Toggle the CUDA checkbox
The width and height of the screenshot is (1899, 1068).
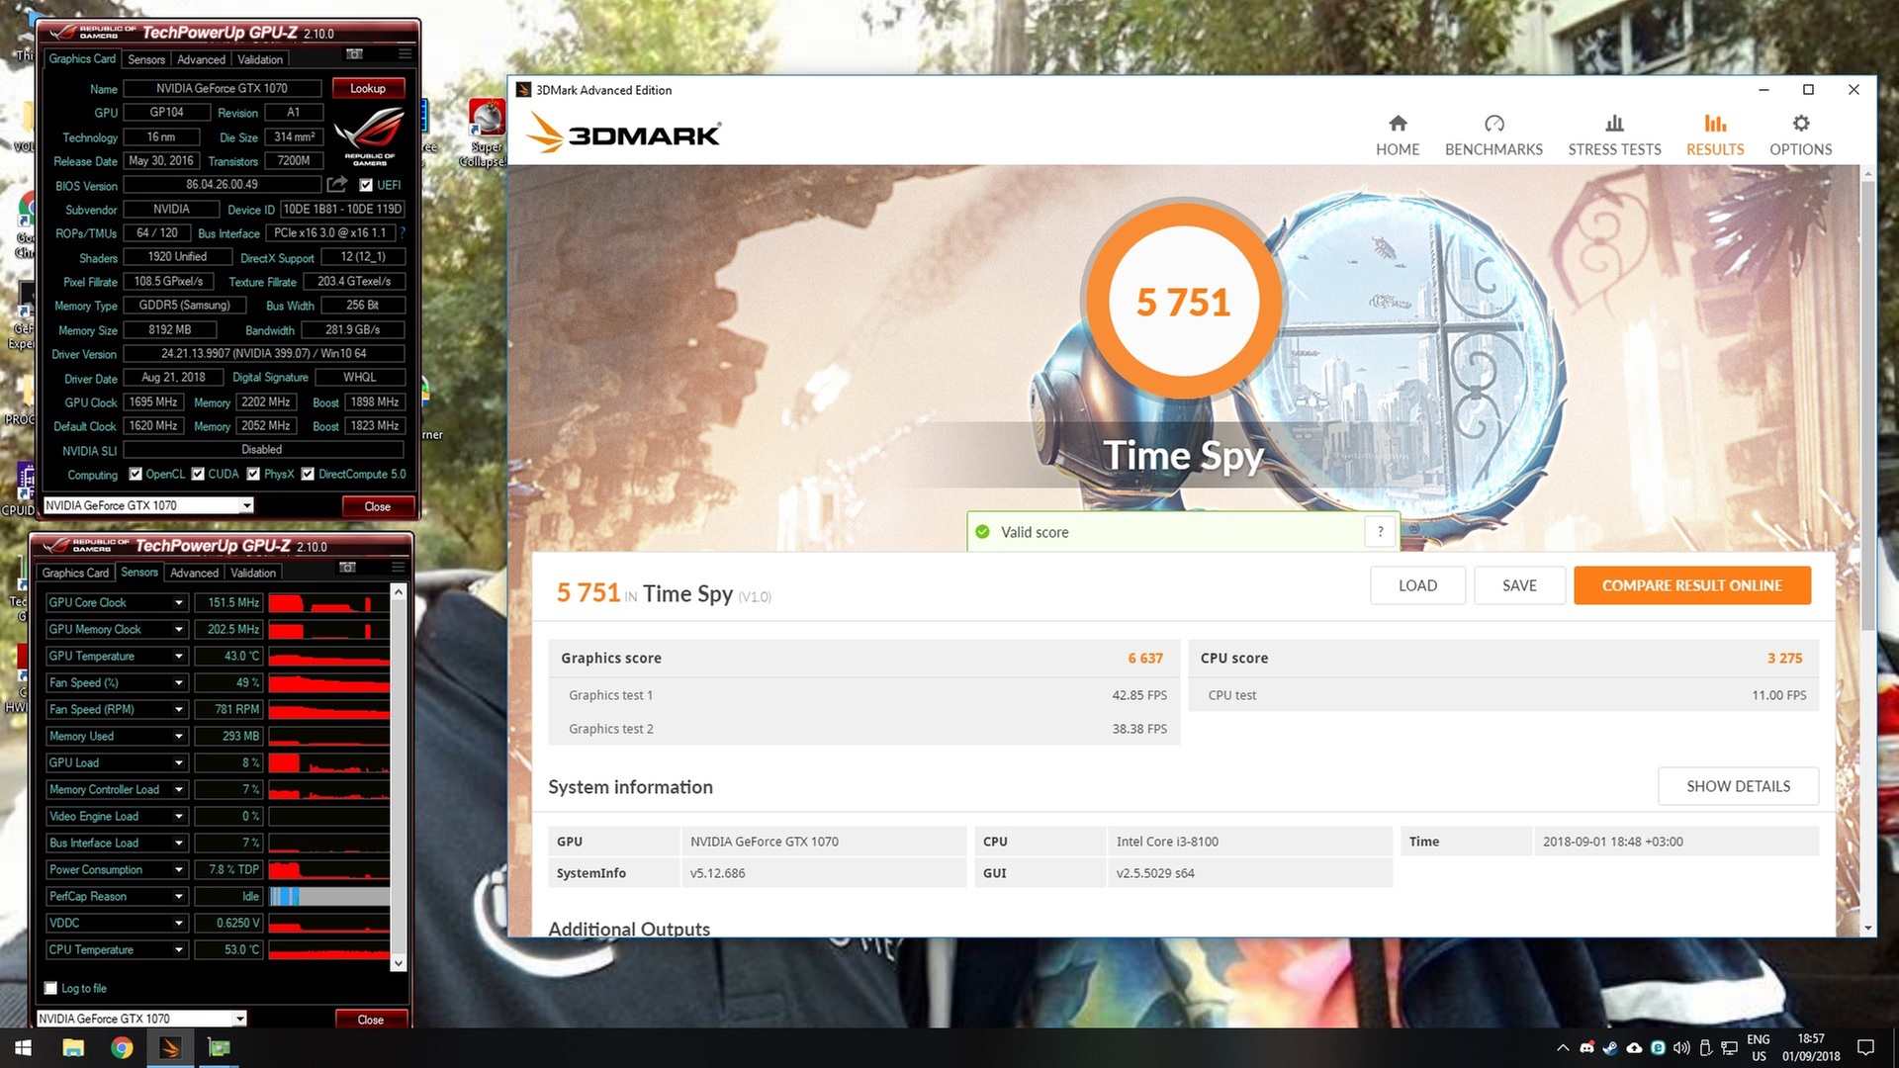tap(198, 474)
